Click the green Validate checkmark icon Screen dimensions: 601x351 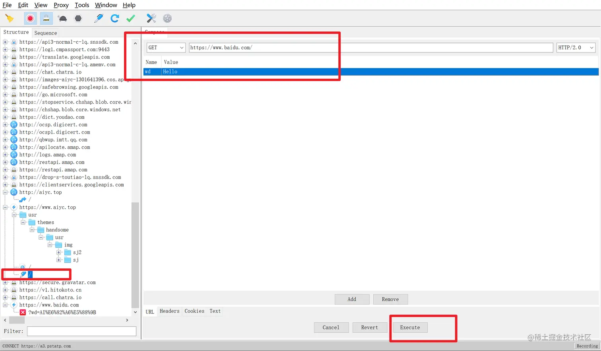[x=131, y=18]
